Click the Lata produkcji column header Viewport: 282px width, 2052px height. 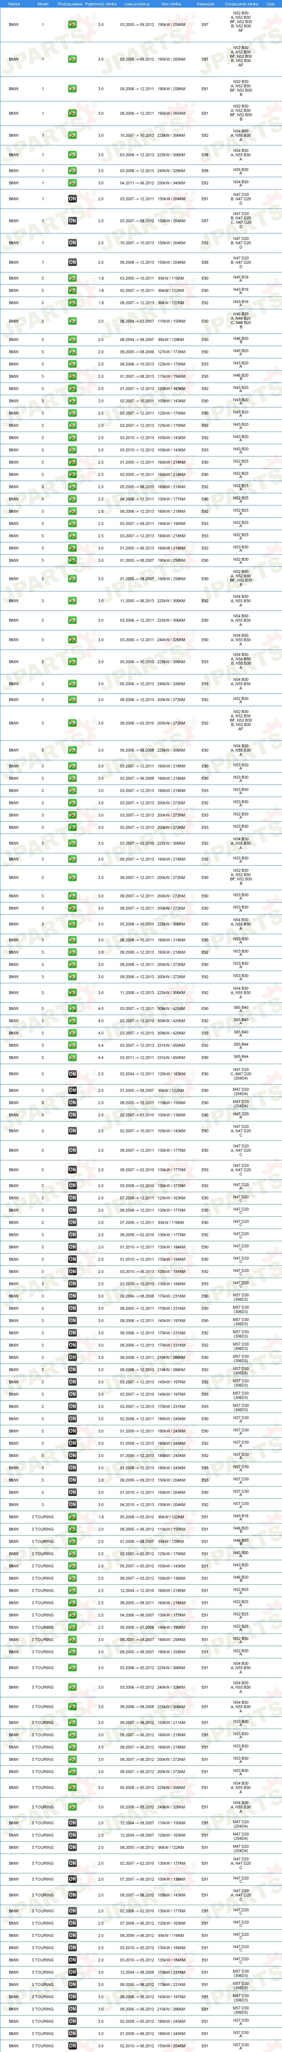click(137, 4)
